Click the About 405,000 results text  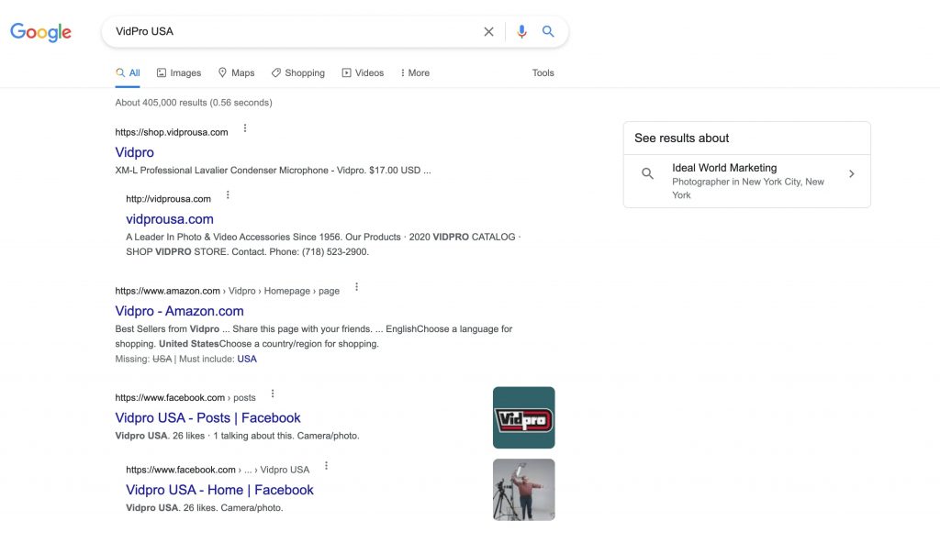(194, 103)
